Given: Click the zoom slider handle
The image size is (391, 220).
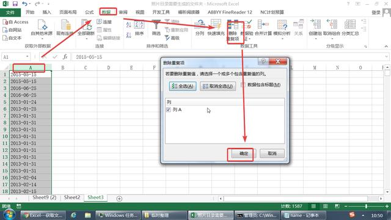Looking at the screenshot, I should coord(366,207).
